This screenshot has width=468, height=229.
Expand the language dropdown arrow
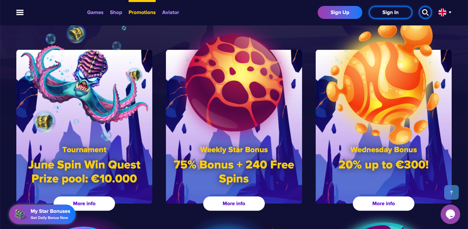pyautogui.click(x=450, y=12)
